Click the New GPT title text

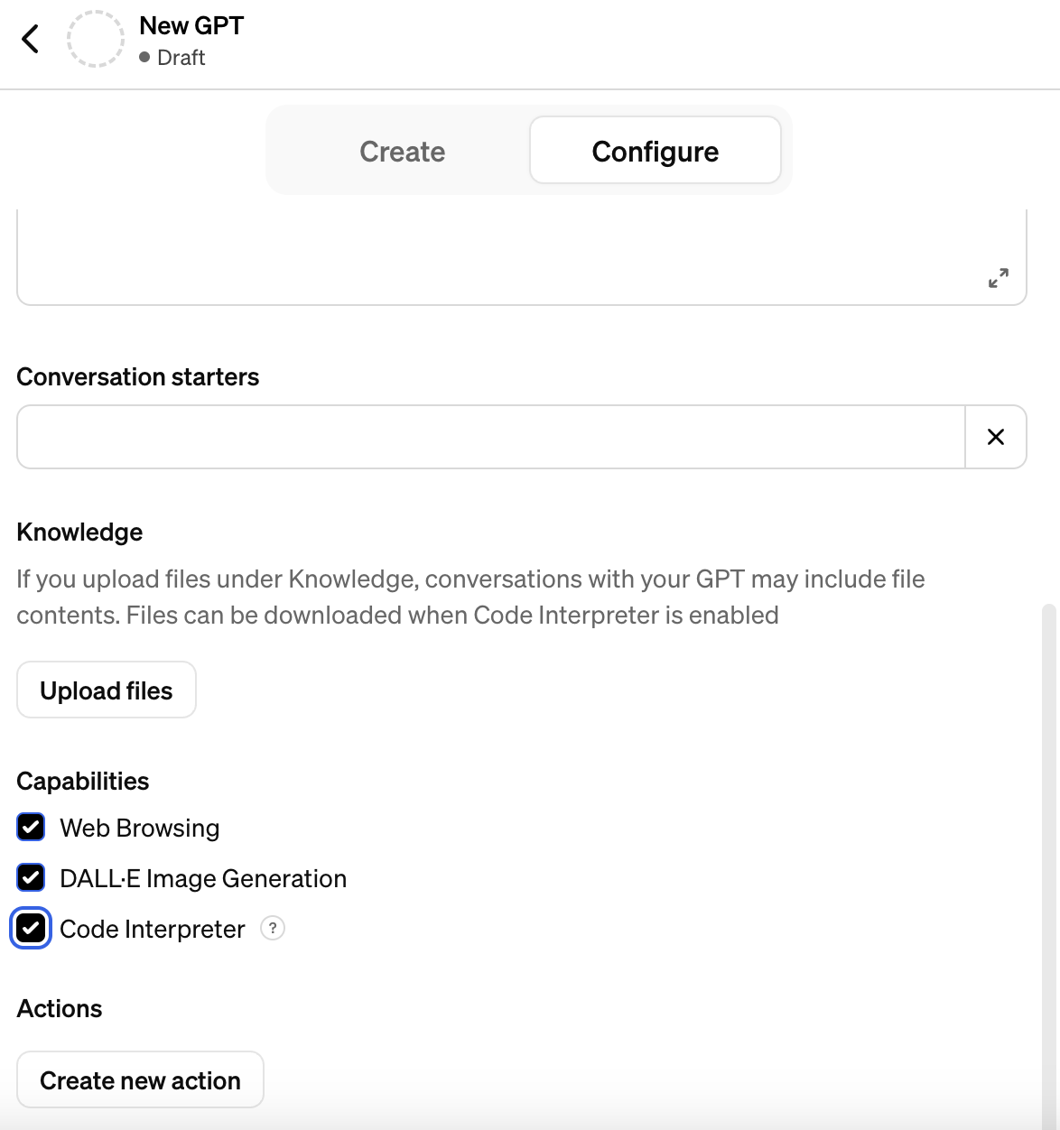191,25
